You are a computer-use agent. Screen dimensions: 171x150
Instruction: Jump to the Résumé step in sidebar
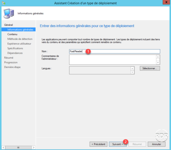pyautogui.click(x=9, y=58)
